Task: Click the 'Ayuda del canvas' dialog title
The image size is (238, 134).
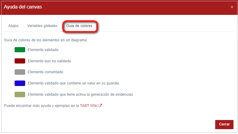Action: 23,7
